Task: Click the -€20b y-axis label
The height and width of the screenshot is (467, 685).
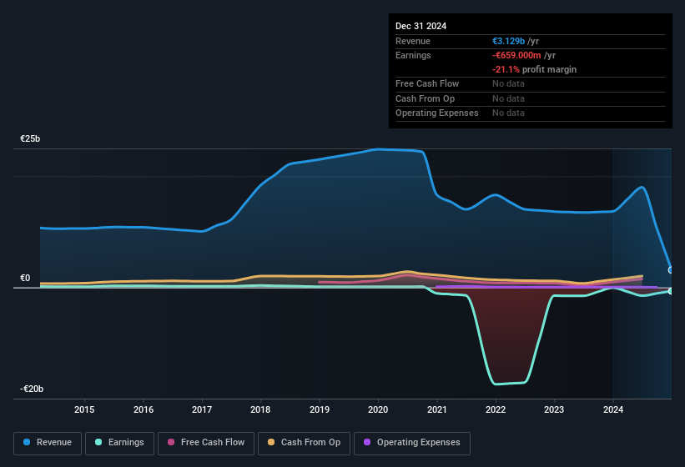Action: 32,389
